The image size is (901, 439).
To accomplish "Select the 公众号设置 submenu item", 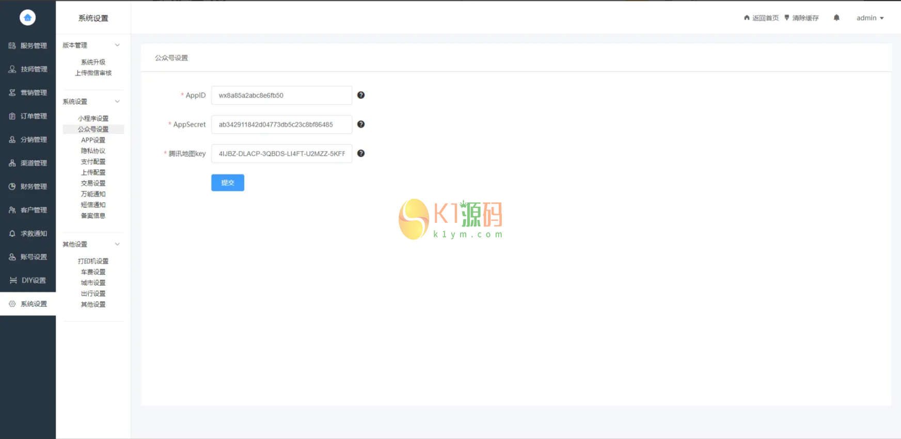I will pyautogui.click(x=93, y=129).
